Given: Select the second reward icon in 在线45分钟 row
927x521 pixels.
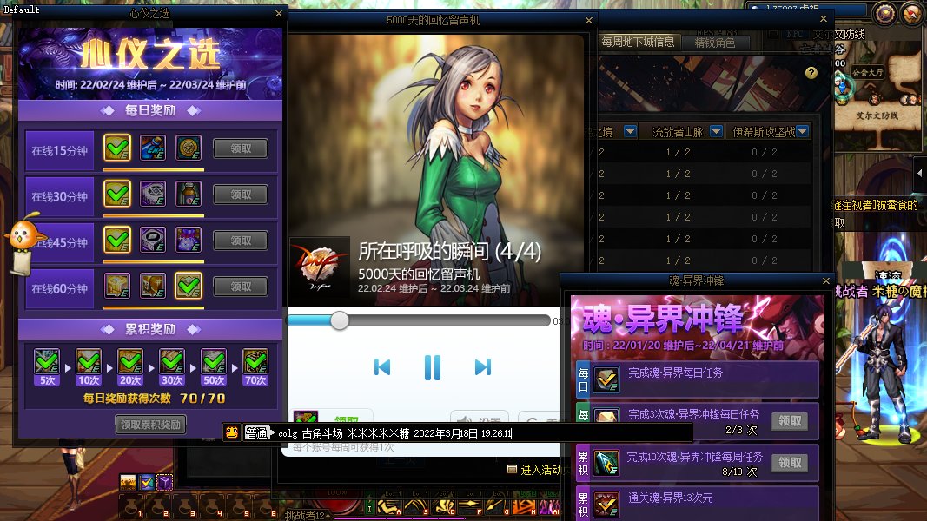Looking at the screenshot, I should (153, 240).
